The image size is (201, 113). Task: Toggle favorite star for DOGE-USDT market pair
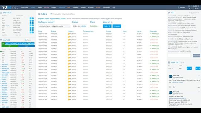1,100
